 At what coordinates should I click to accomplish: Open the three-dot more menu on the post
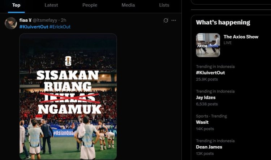tap(174, 20)
